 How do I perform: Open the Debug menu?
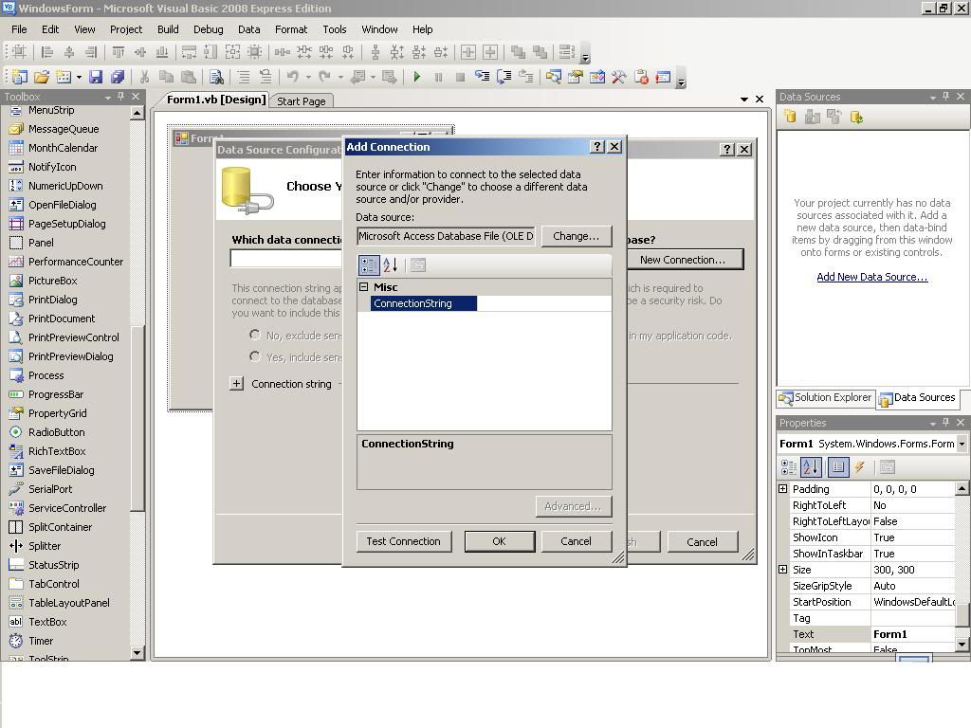(x=208, y=29)
